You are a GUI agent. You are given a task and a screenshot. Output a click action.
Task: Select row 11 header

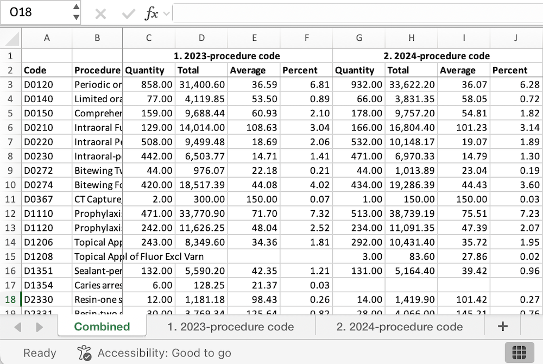click(x=10, y=199)
